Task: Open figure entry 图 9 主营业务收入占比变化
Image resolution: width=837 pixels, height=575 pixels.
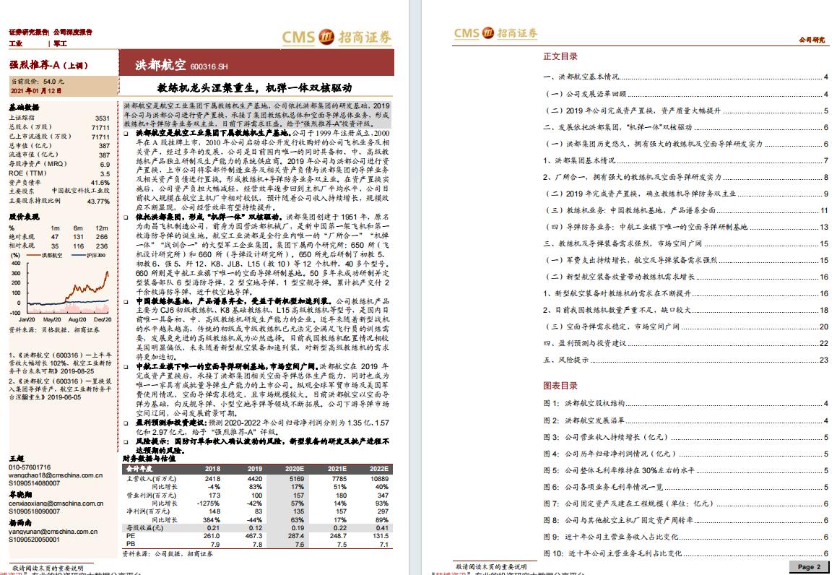Action: [x=685, y=537]
